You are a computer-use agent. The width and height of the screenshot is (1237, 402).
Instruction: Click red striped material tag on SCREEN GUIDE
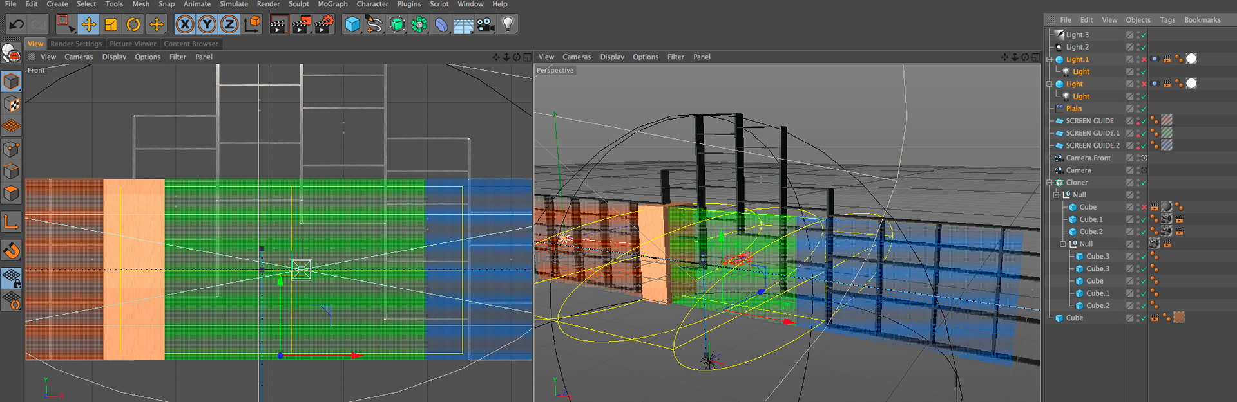click(x=1167, y=120)
